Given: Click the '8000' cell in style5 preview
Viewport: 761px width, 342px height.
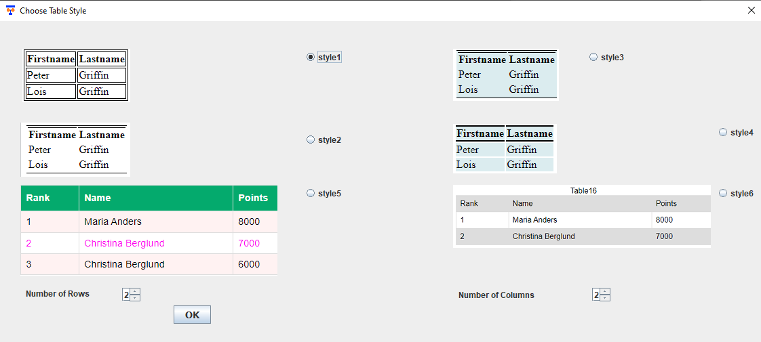Looking at the screenshot, I should [x=255, y=222].
